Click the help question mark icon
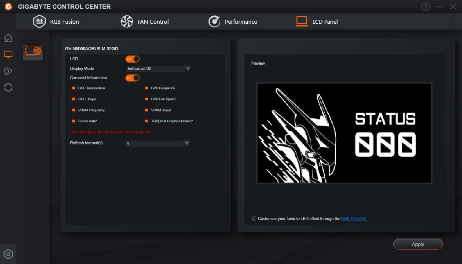 pyautogui.click(x=425, y=7)
